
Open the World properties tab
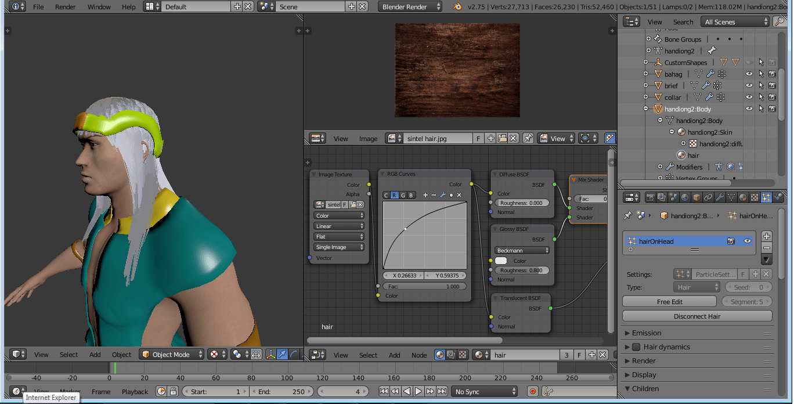click(685, 197)
